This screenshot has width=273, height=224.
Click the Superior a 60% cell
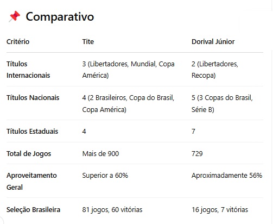[105, 176]
